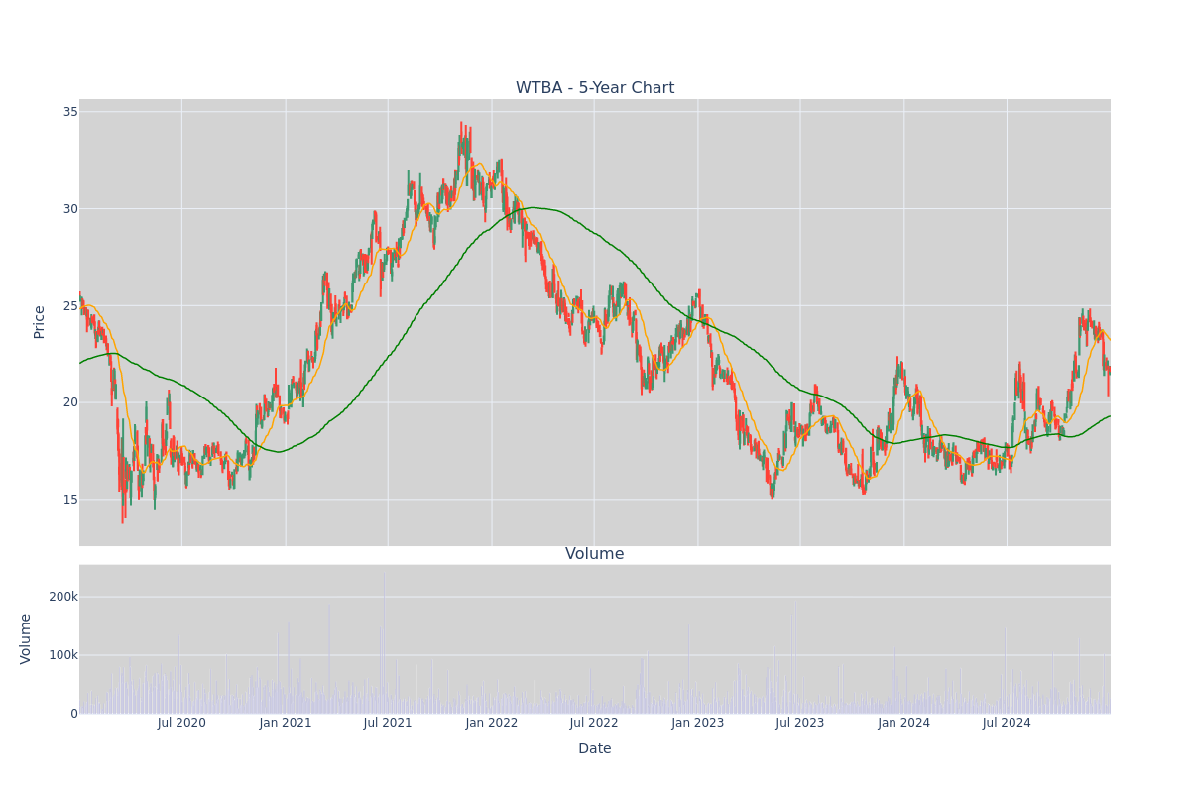Viewport: 1190px width, 793px height.
Task: Click the 15 price tick label
Action: tap(70, 499)
